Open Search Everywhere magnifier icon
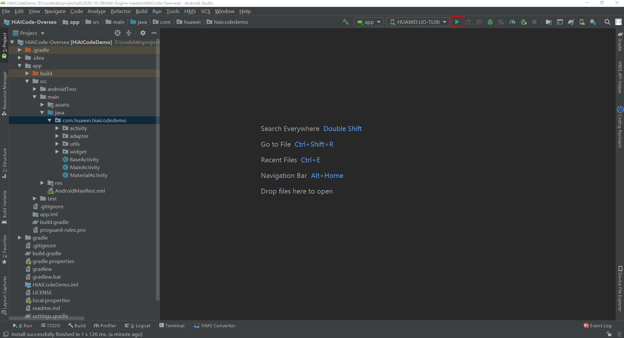The height and width of the screenshot is (338, 624). pyautogui.click(x=607, y=22)
